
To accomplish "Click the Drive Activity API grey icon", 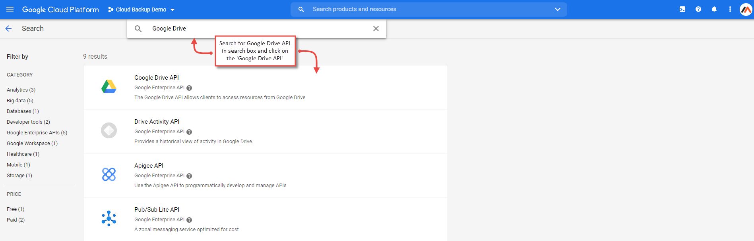I will [109, 130].
